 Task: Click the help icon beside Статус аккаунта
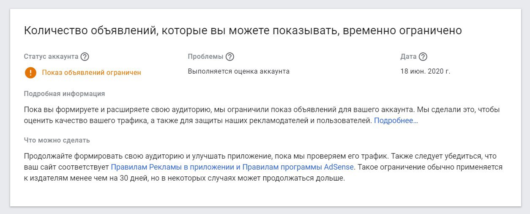coord(85,57)
